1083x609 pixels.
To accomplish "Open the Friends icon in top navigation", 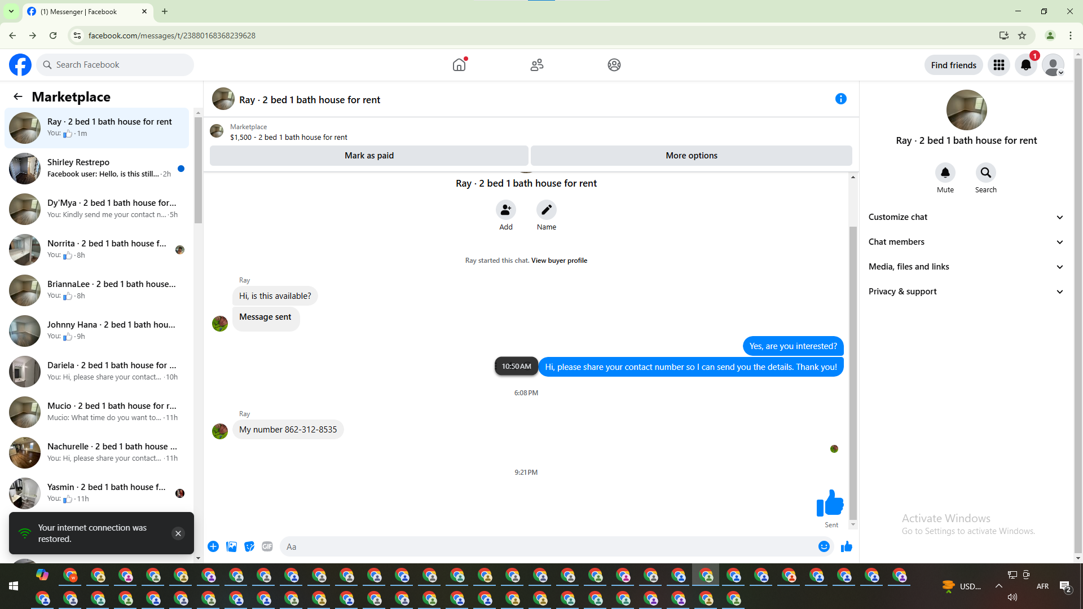I will 537,65.
